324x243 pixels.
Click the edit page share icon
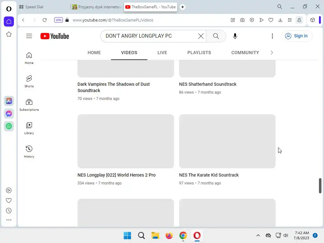click(x=233, y=20)
